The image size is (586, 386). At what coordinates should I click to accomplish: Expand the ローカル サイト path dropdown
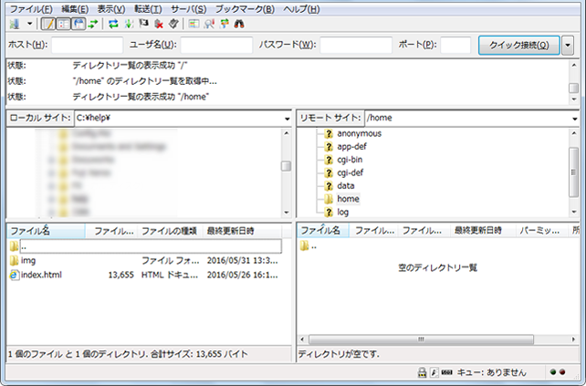[x=287, y=119]
